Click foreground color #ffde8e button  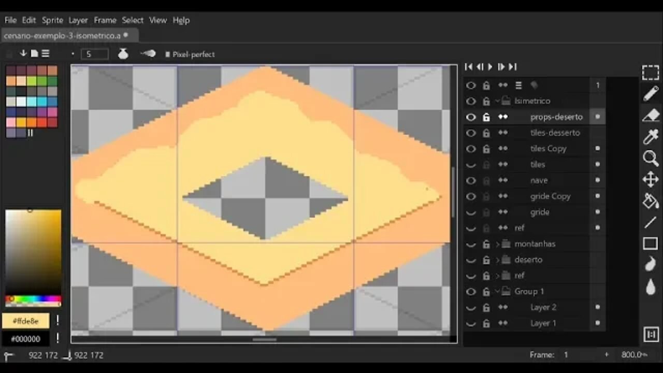[25, 321]
